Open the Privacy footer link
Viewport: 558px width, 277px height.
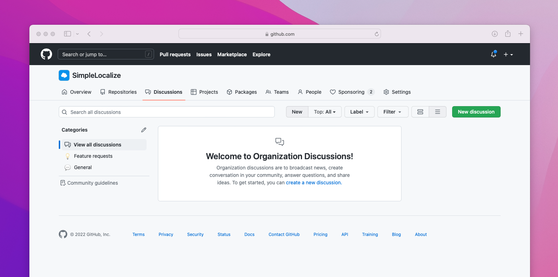(166, 235)
